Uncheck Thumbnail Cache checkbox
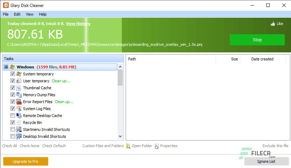 tap(13, 88)
